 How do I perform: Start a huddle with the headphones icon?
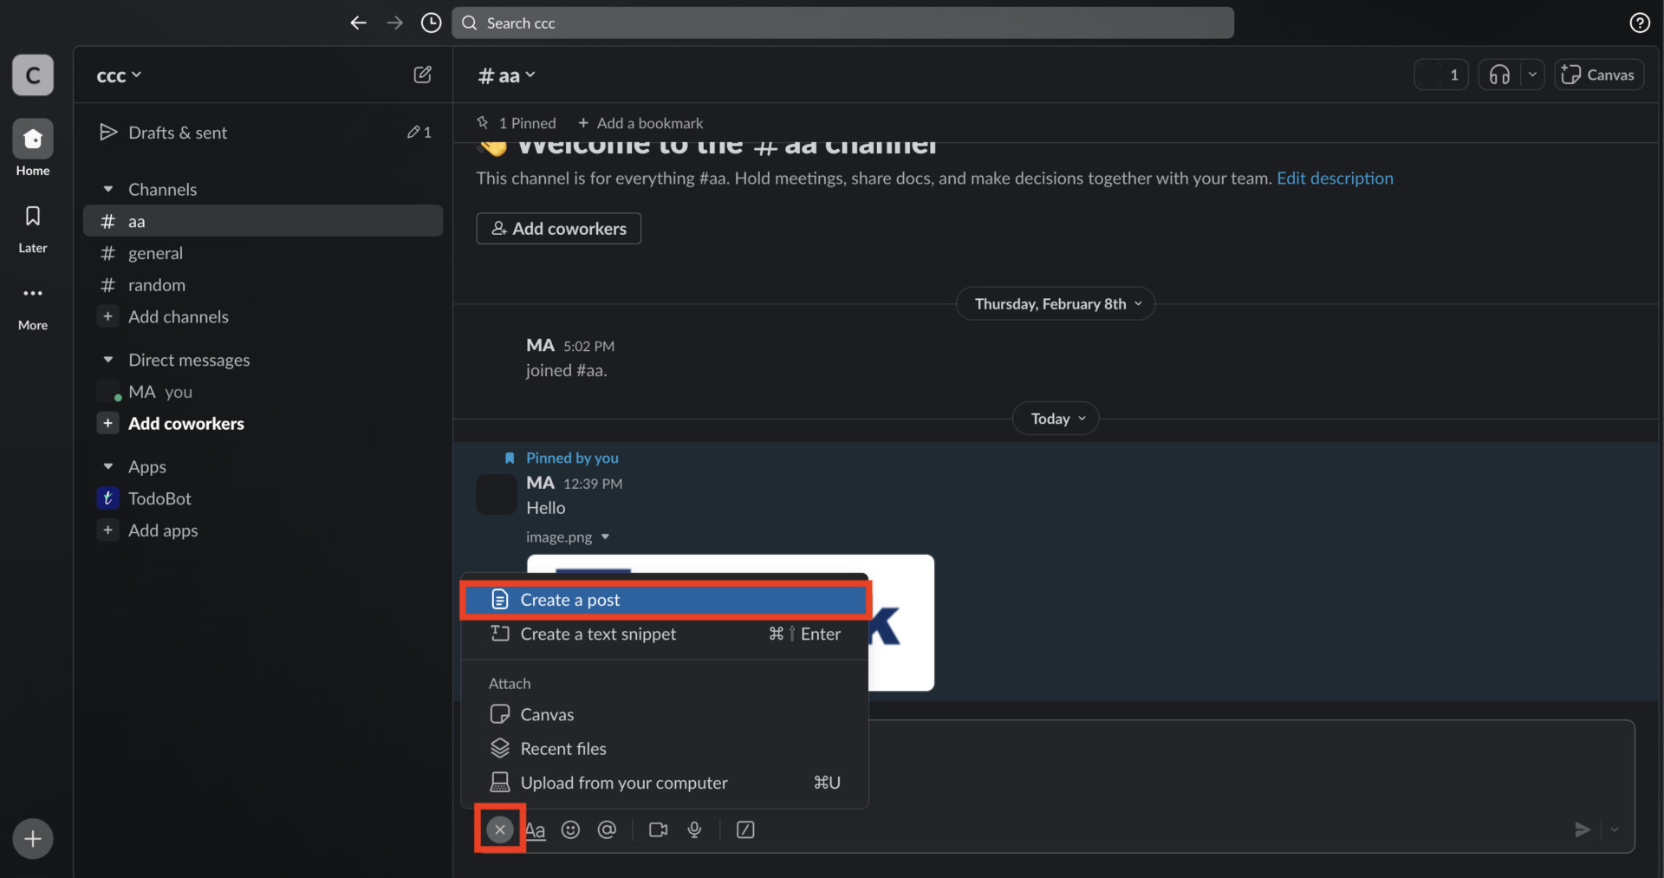(1500, 74)
